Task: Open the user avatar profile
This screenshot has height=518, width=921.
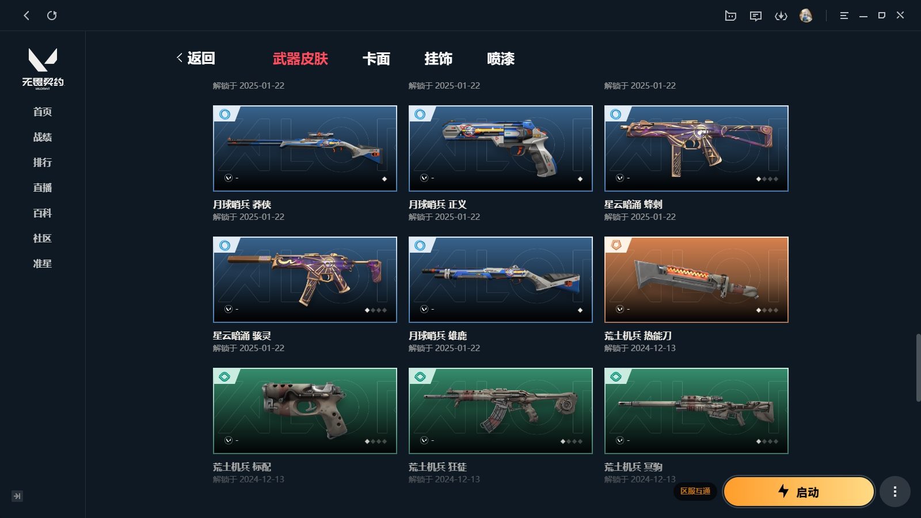Action: tap(806, 16)
